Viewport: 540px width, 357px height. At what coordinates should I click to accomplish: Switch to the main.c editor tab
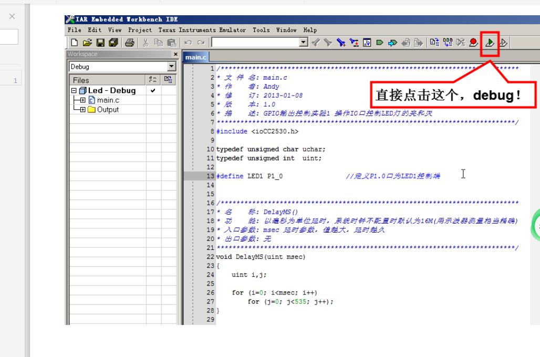195,57
